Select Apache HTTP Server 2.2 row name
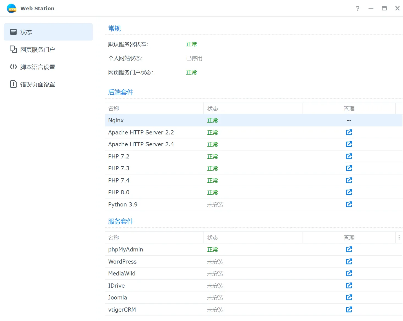Screen dimensions: 403x321 point(141,132)
